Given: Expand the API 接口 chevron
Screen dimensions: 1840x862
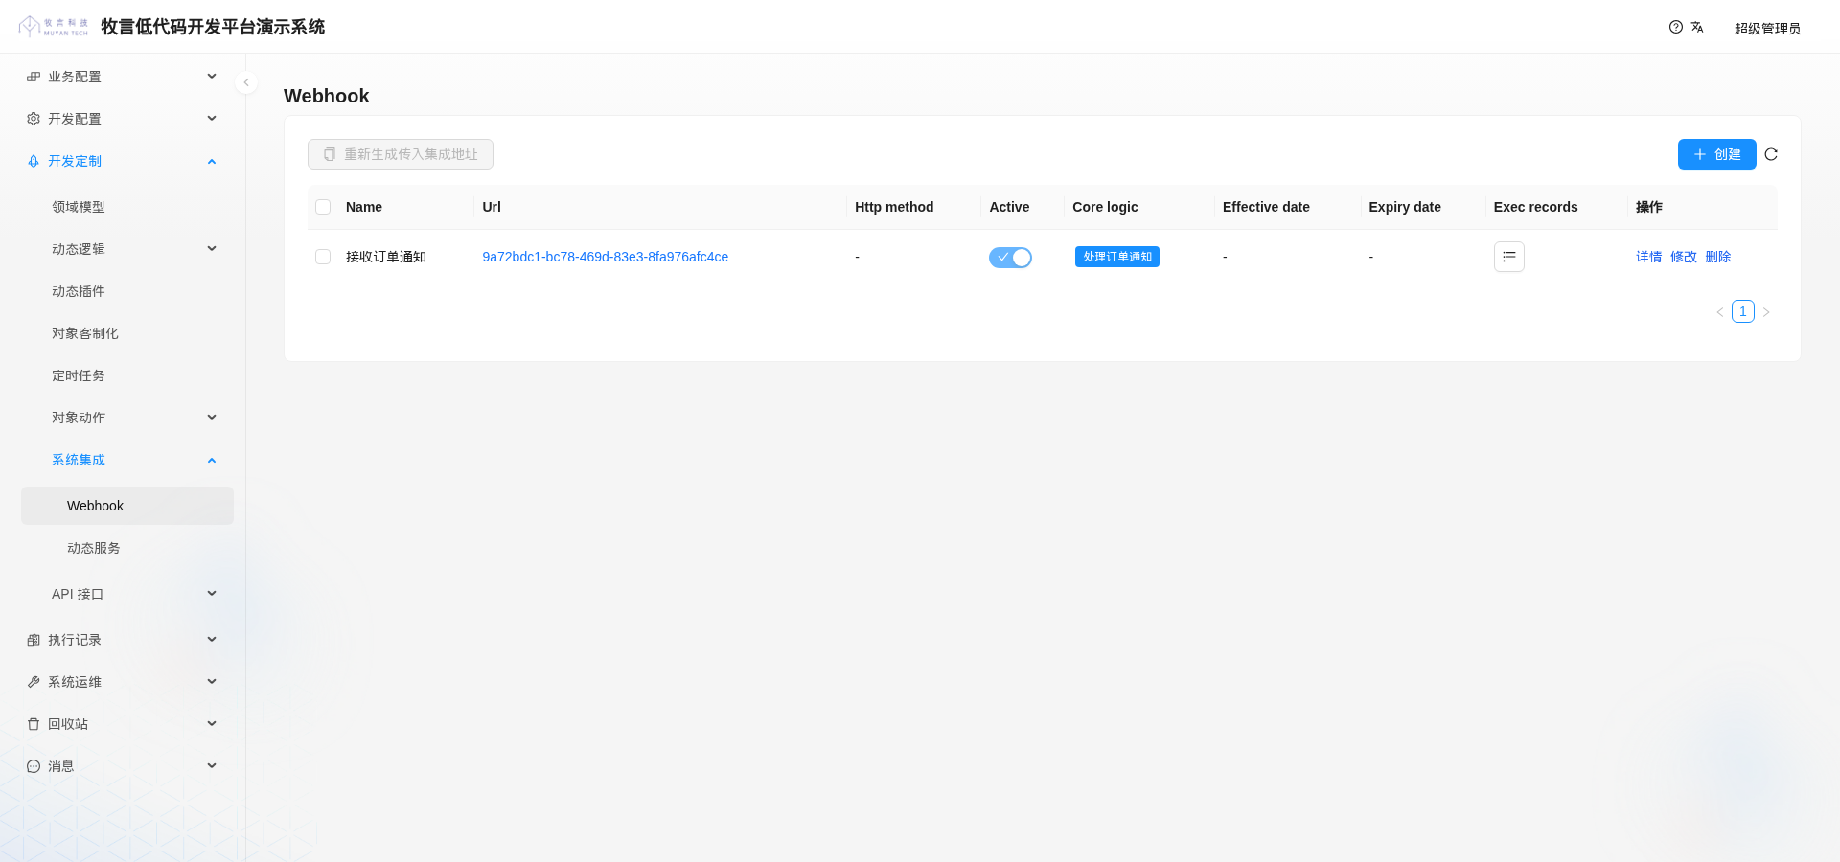Looking at the screenshot, I should 212,594.
